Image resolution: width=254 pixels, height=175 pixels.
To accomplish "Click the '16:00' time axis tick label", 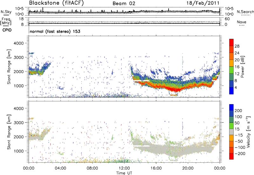I will pos(156,168).
